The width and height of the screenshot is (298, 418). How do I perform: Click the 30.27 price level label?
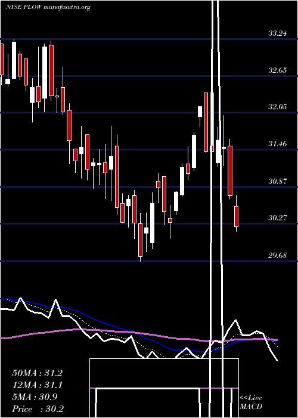coord(278,218)
